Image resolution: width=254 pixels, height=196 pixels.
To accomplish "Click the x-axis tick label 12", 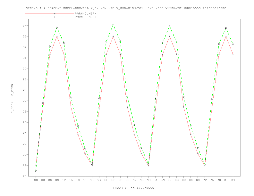I will (64, 180).
